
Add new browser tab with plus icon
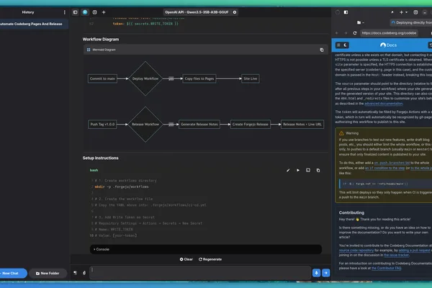(x=401, y=12)
